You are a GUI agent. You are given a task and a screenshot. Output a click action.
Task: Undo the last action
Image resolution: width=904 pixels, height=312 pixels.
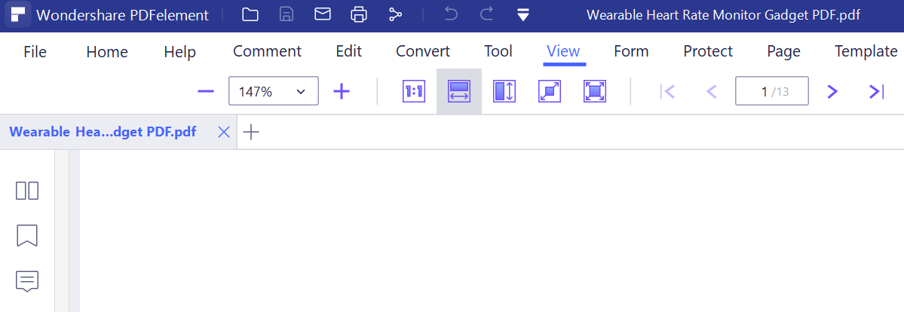451,15
